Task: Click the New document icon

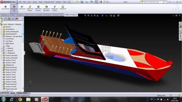Action: 72,2
